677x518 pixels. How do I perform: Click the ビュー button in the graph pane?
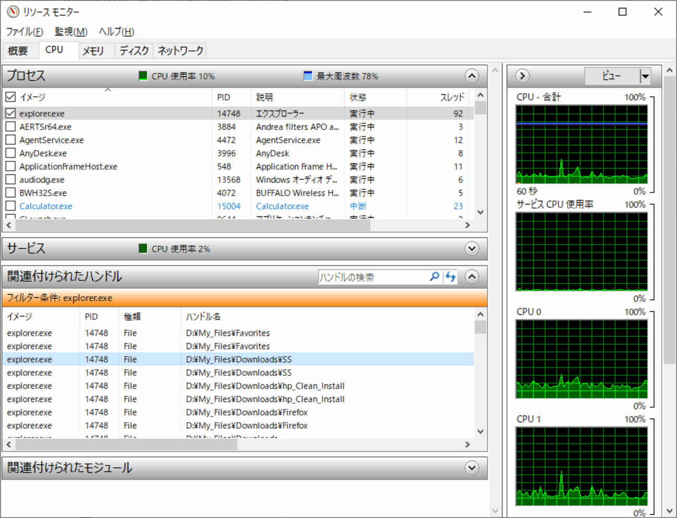click(x=611, y=77)
